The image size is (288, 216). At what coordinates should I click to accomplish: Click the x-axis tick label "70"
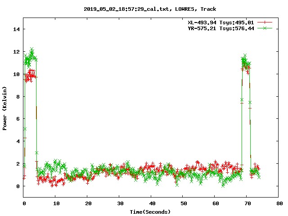(x=247, y=203)
